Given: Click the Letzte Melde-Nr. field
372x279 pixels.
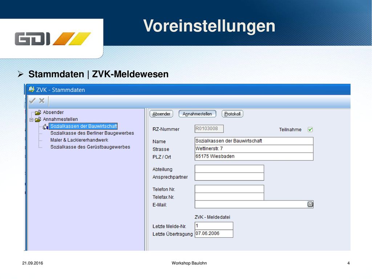Looking at the screenshot, I should tap(214, 226).
